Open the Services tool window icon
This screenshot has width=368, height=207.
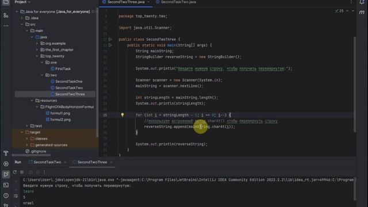click(6, 164)
